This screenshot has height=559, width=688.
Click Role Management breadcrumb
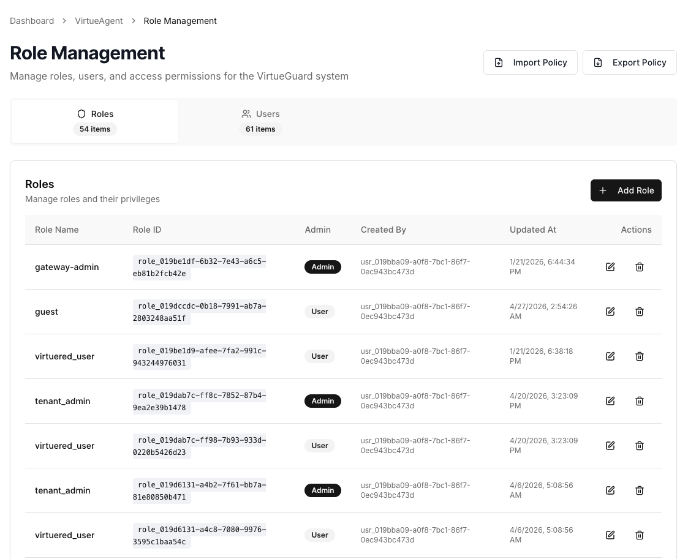point(180,21)
